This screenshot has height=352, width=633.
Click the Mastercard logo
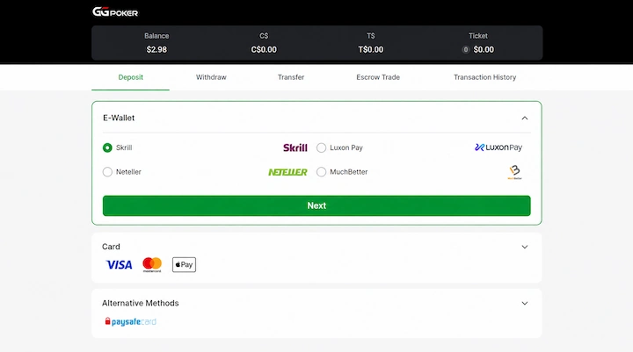click(152, 265)
